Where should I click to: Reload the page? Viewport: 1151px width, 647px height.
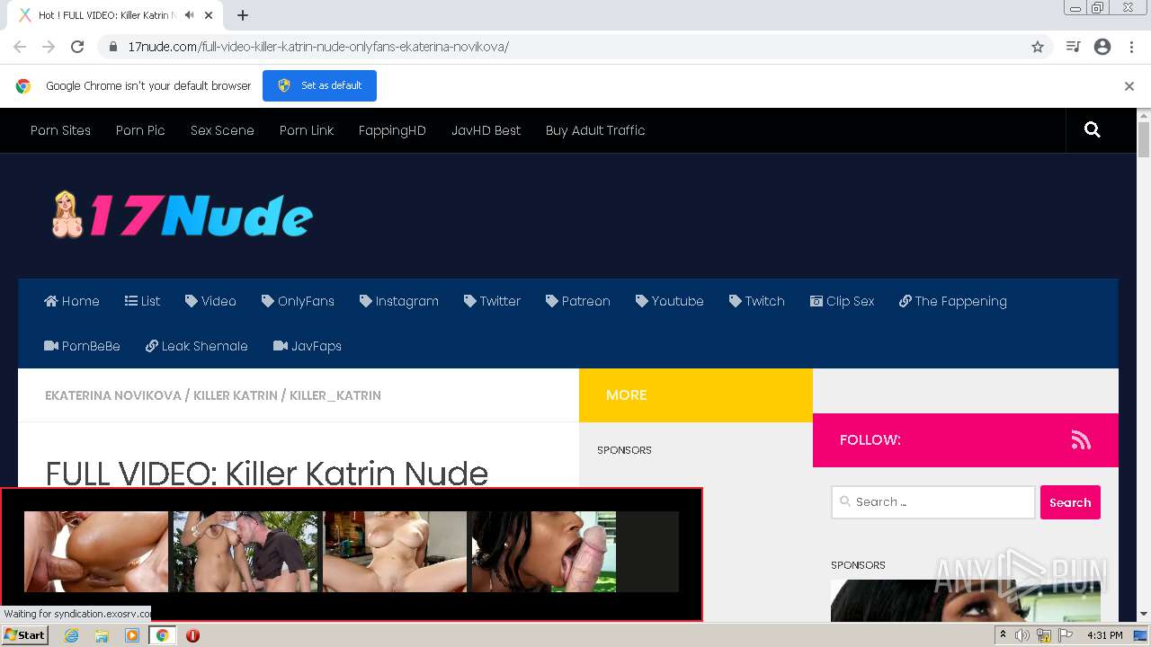[x=77, y=47]
